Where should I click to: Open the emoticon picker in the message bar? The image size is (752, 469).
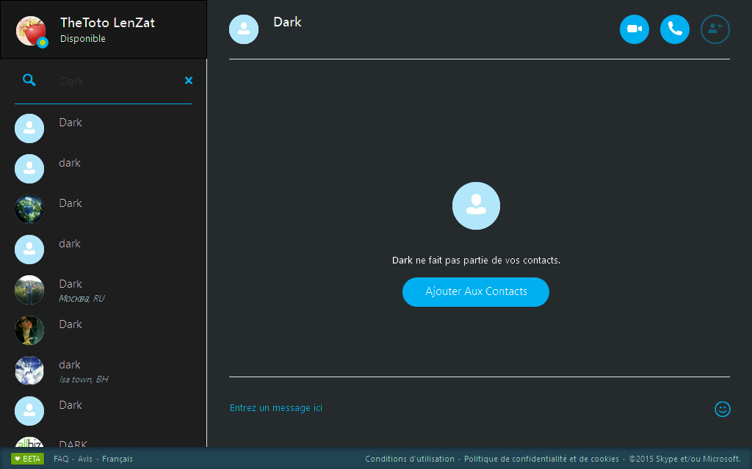723,410
